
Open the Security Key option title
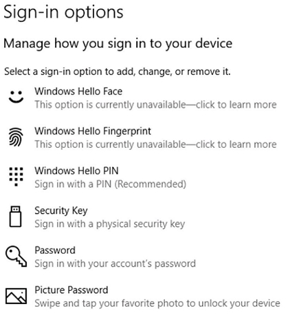click(61, 210)
